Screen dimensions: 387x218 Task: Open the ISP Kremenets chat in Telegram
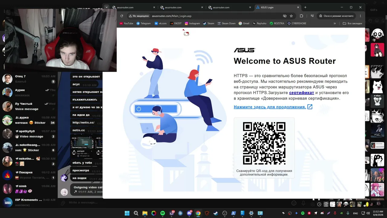(x=29, y=202)
